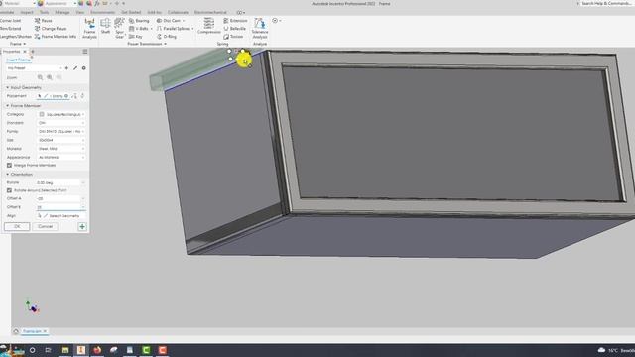Open Firefox from the taskbar
The width and height of the screenshot is (635, 357).
97,350
